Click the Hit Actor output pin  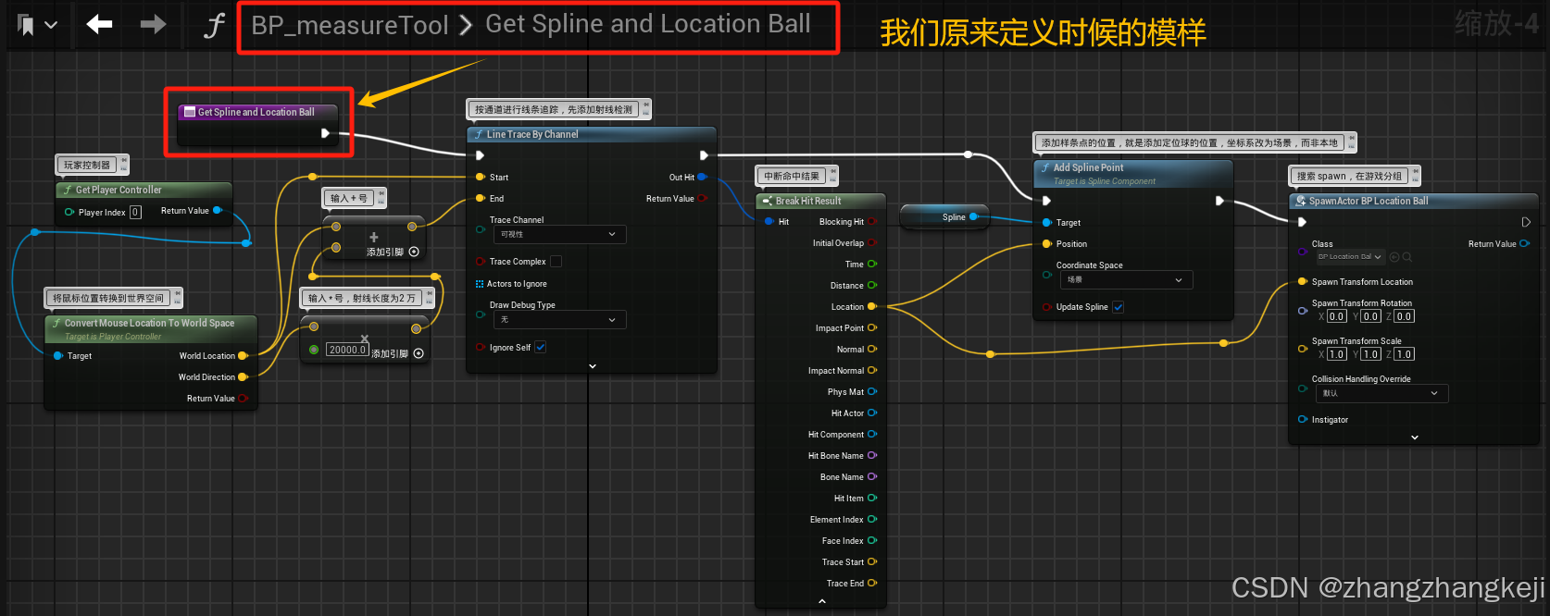point(871,413)
